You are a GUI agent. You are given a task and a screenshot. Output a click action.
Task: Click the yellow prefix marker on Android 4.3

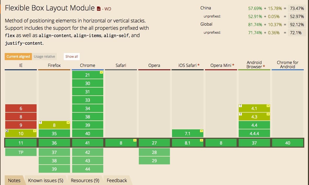point(268,114)
